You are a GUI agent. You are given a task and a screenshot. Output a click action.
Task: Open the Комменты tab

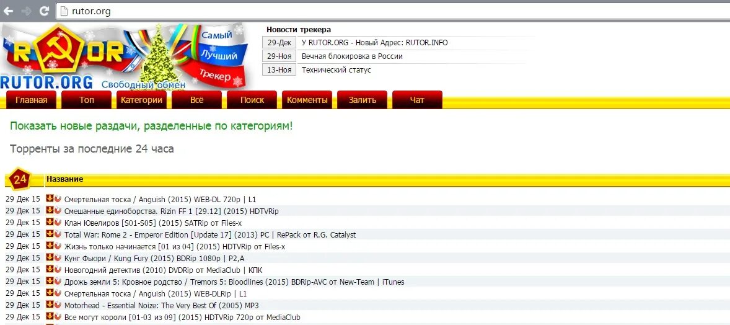pos(307,100)
